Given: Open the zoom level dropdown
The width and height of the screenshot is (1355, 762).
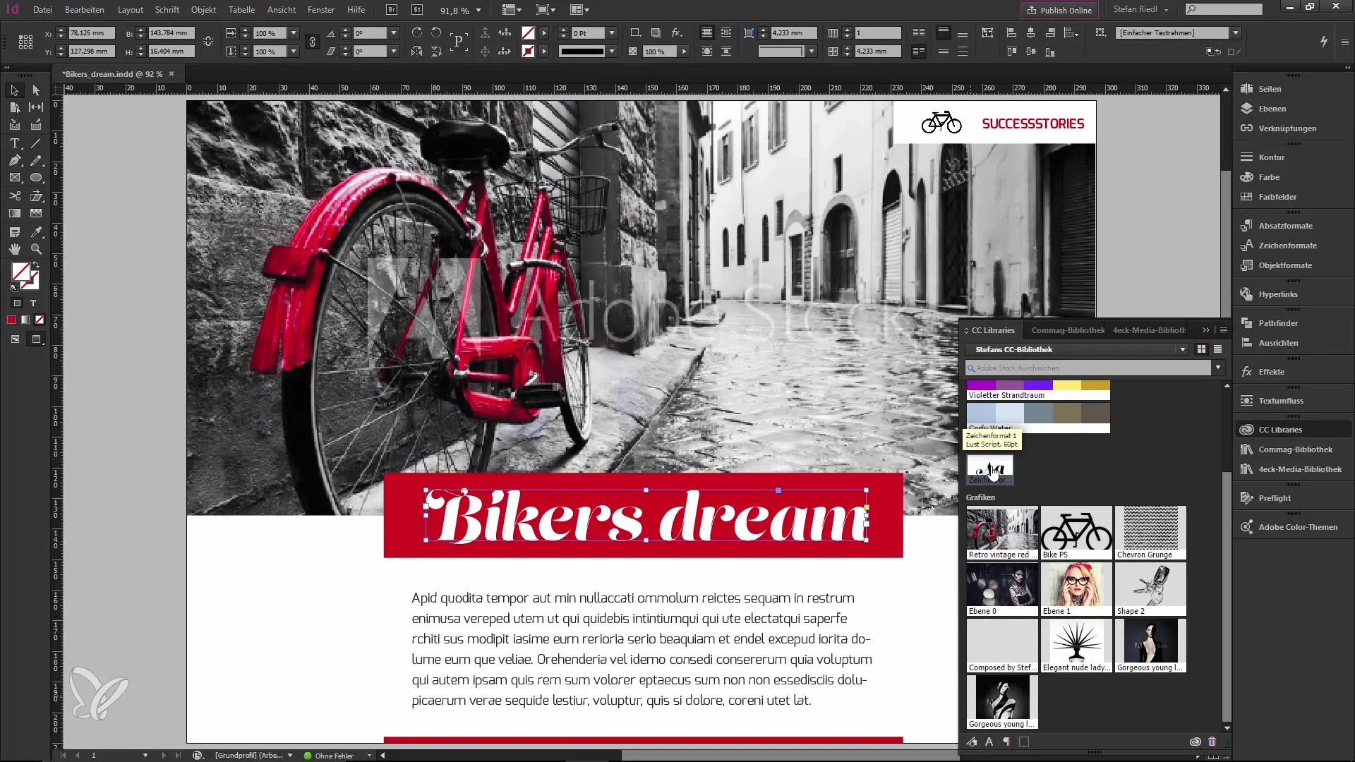Looking at the screenshot, I should click(x=478, y=11).
